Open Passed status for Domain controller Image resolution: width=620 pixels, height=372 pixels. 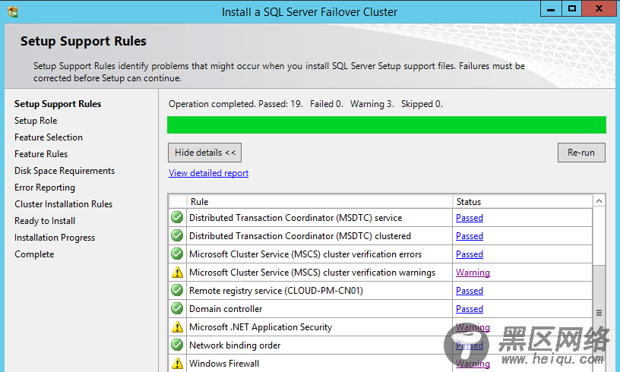pos(470,309)
